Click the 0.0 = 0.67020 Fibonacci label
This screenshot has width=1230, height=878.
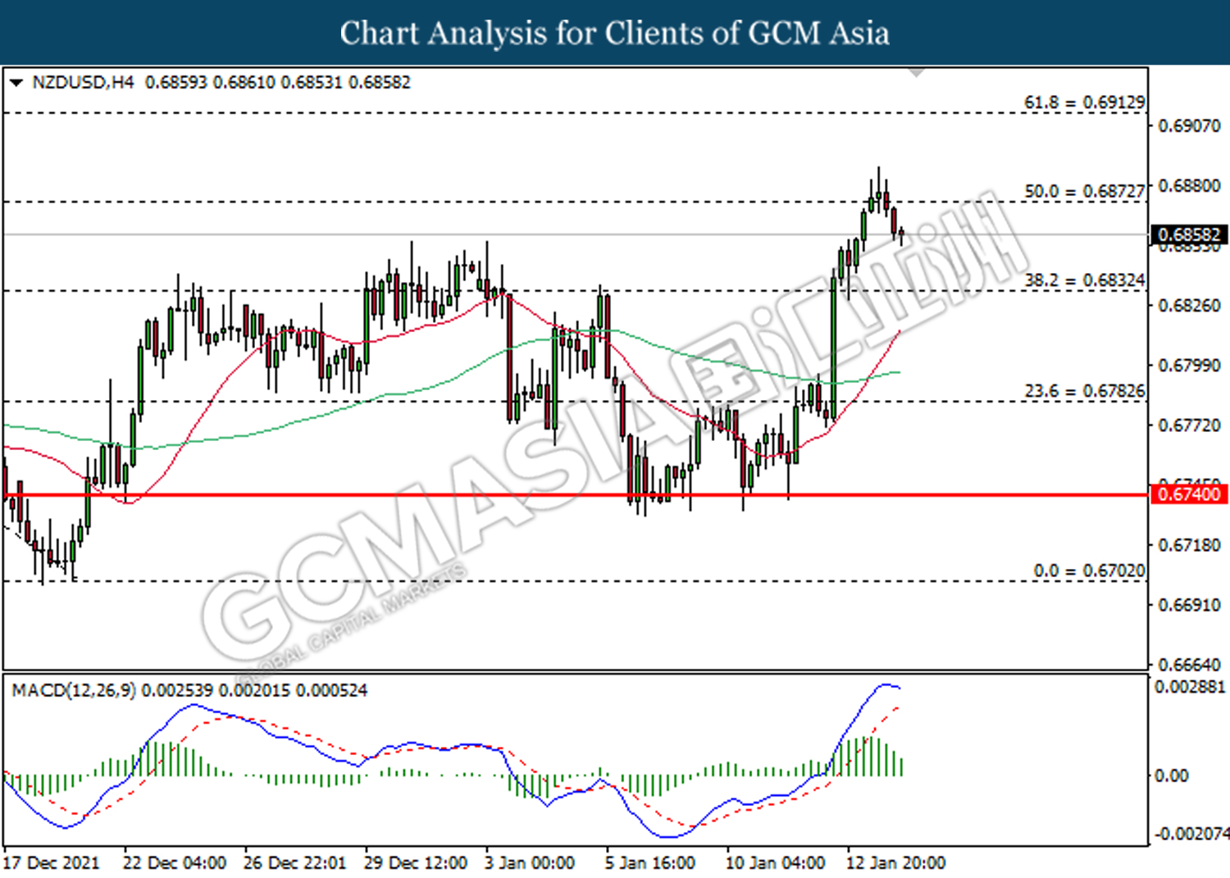(1089, 571)
